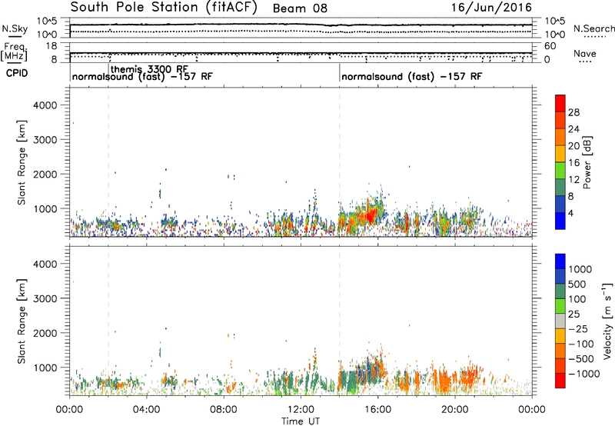Viewport: 615px width, 426px height.
Task: Click the 'Power [dB]' colorbar label
Action: click(x=587, y=162)
